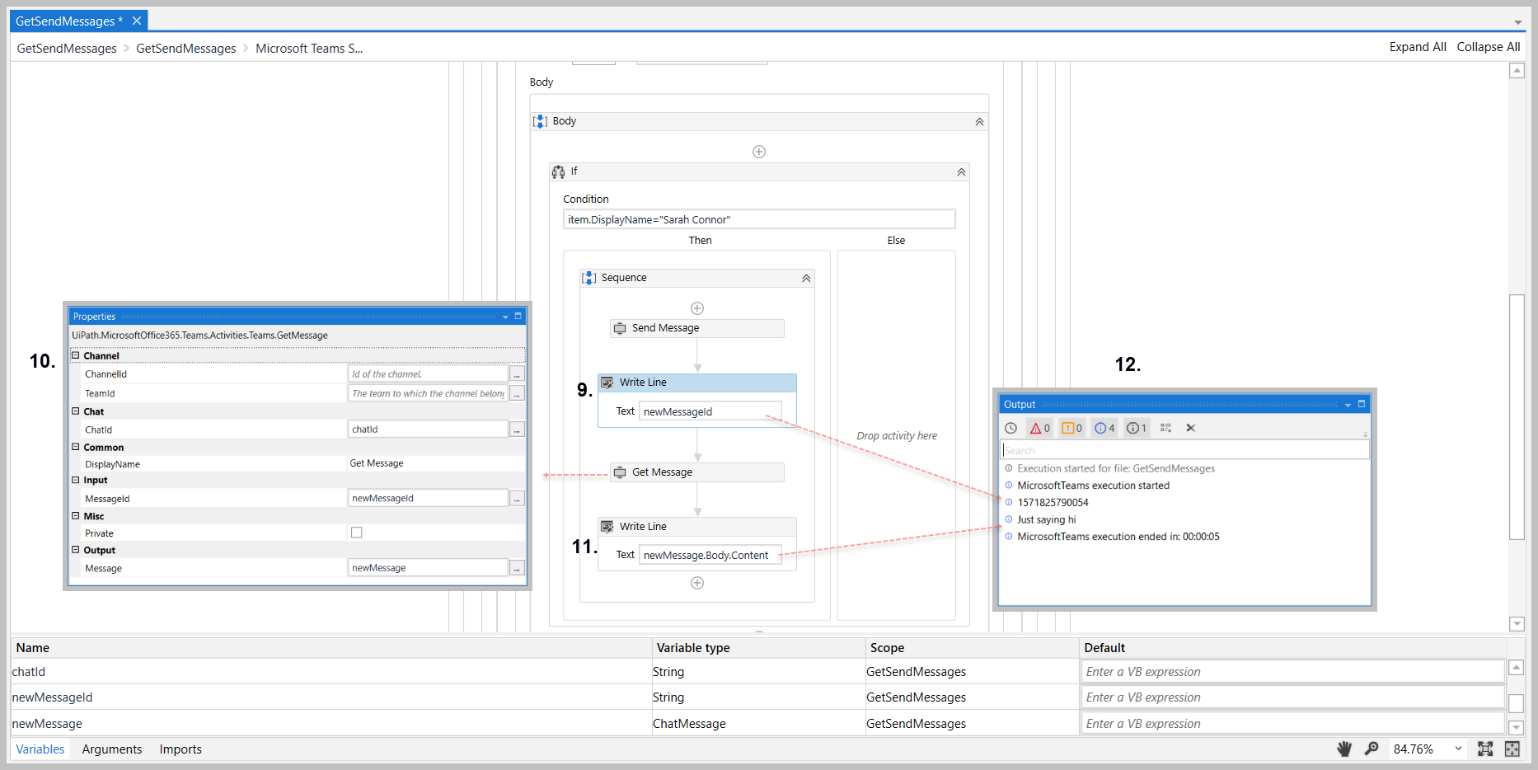Open ellipsis editor for TeamId property
1538x770 pixels.
tap(518, 394)
